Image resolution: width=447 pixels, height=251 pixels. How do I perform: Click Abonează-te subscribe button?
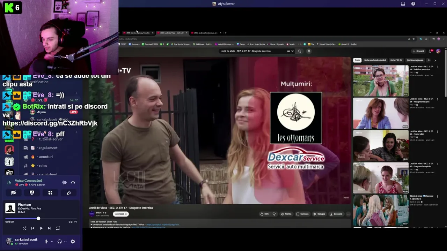pyautogui.click(x=121, y=214)
